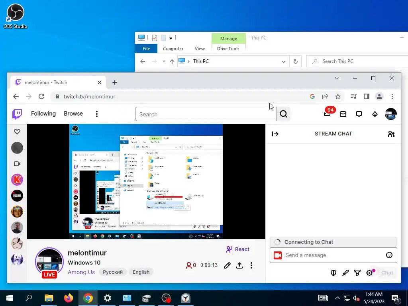The height and width of the screenshot is (306, 408).
Task: Open the pink K channel in sidebar
Action: 17,180
